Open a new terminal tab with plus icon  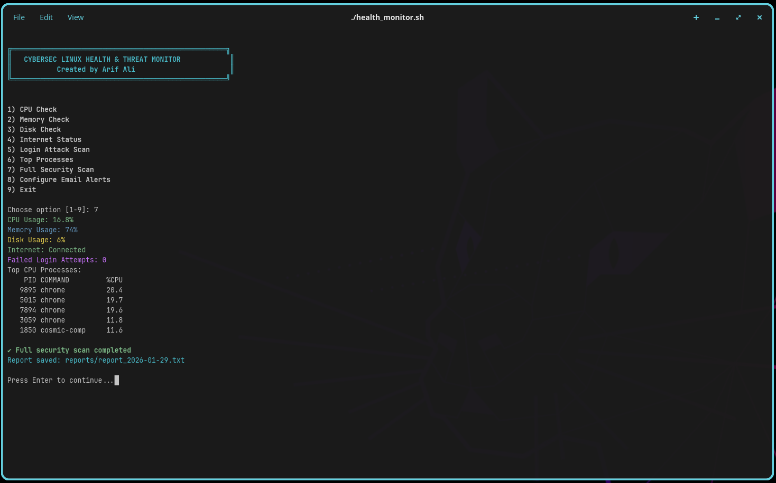[696, 17]
